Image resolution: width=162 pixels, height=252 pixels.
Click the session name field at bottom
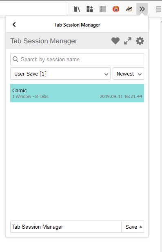(x=66, y=227)
